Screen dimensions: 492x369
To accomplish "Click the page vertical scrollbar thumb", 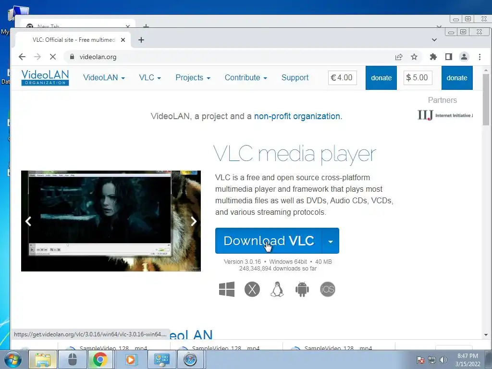I will click(x=486, y=99).
